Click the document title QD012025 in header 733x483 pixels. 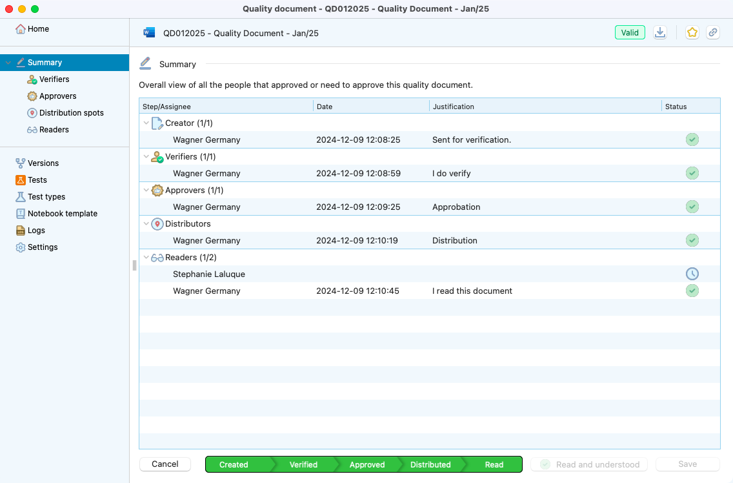(241, 33)
